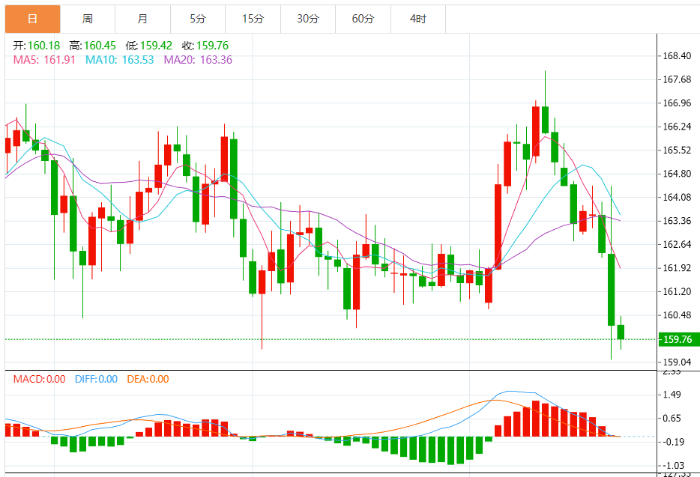This screenshot has width=700, height=477.
Task: Click the MA10: 163.53 indicator label
Action: point(120,60)
